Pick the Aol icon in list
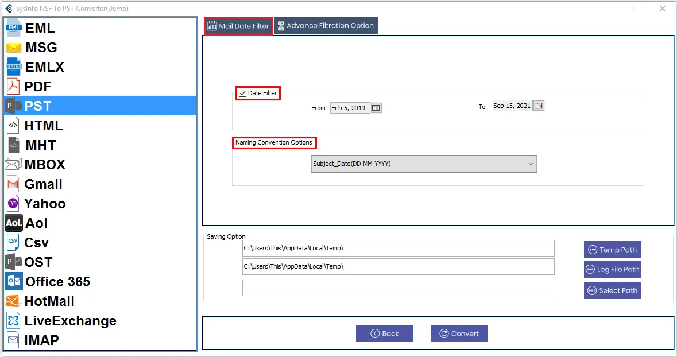This screenshot has width=677, height=357. [x=14, y=223]
